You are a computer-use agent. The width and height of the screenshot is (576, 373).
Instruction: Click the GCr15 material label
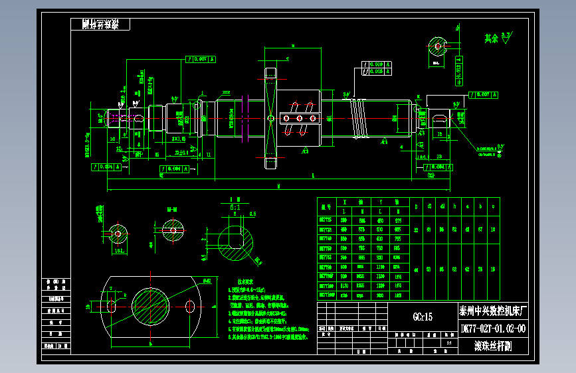click(x=423, y=317)
